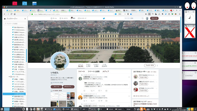This screenshot has width=197, height=111.
Task: Click the blue Twitter bird logo in header
Action: tap(104, 18)
